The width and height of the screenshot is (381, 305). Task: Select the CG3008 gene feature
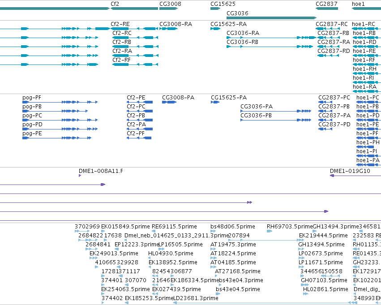click(169, 9)
